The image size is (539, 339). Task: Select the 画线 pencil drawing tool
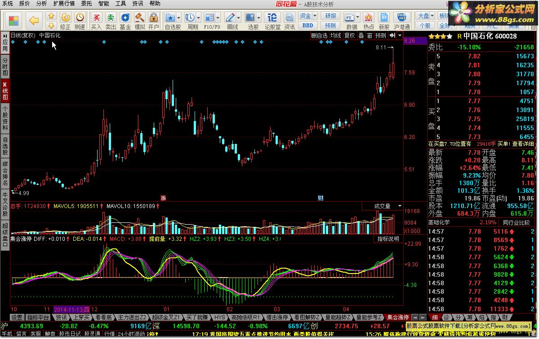(x=230, y=17)
